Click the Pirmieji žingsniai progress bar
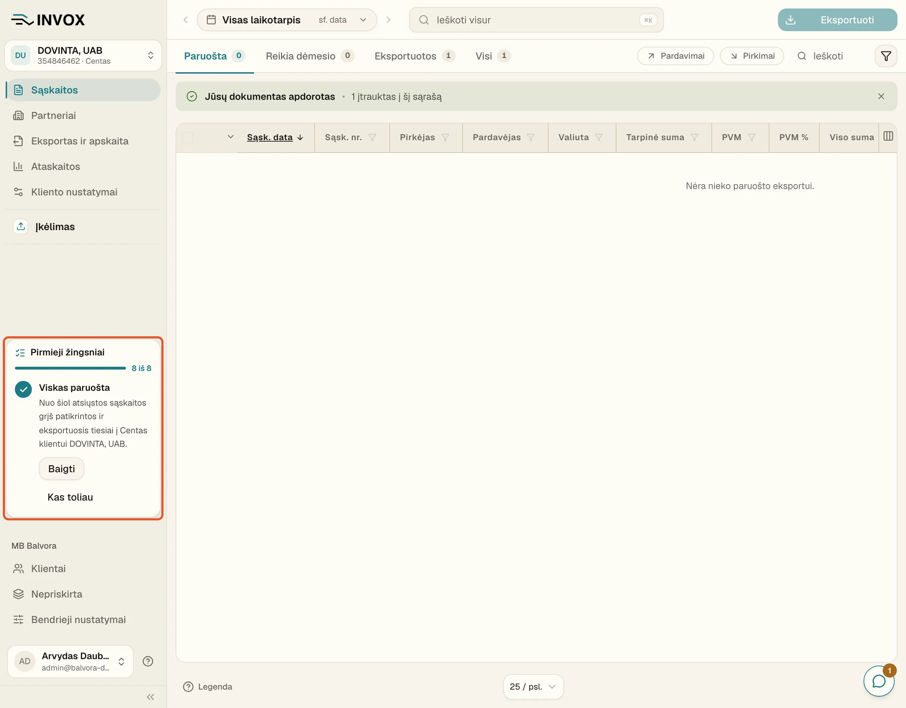 70,368
